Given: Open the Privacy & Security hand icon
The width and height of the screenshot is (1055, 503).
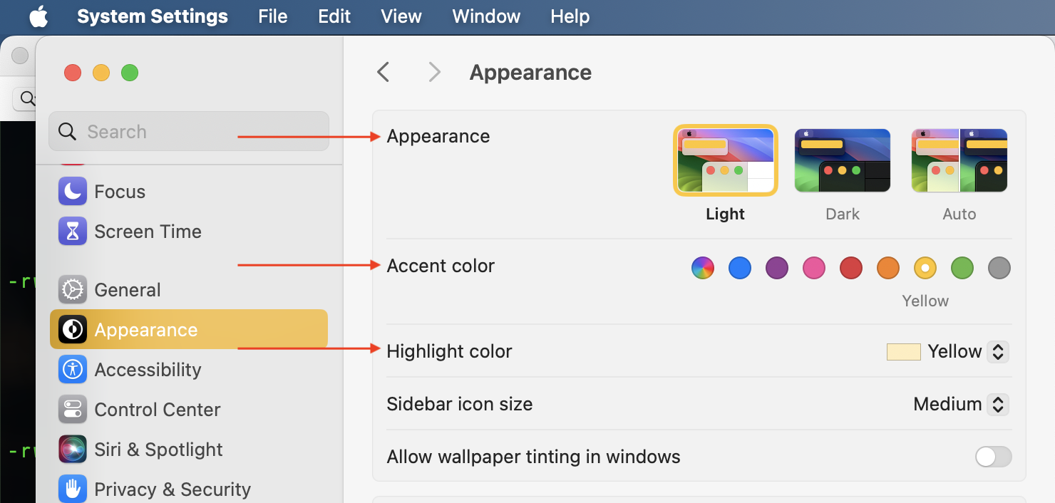Looking at the screenshot, I should pyautogui.click(x=73, y=489).
